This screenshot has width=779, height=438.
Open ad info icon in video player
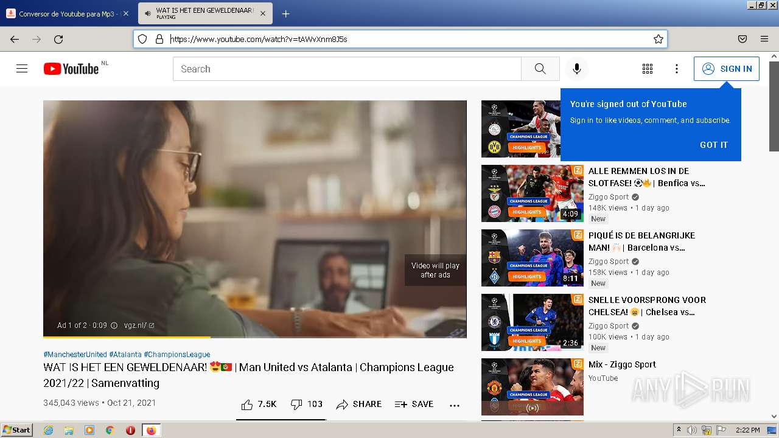pyautogui.click(x=114, y=325)
